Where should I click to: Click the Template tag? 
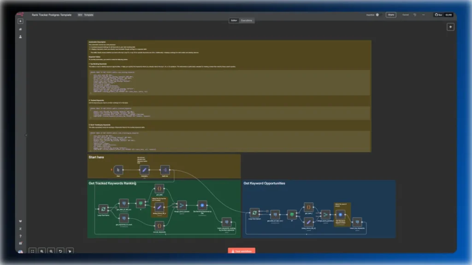(88, 15)
